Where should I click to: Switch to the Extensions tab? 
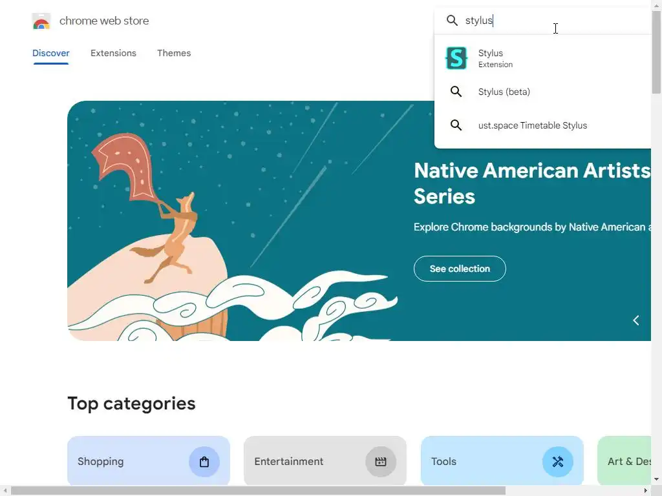pos(113,53)
